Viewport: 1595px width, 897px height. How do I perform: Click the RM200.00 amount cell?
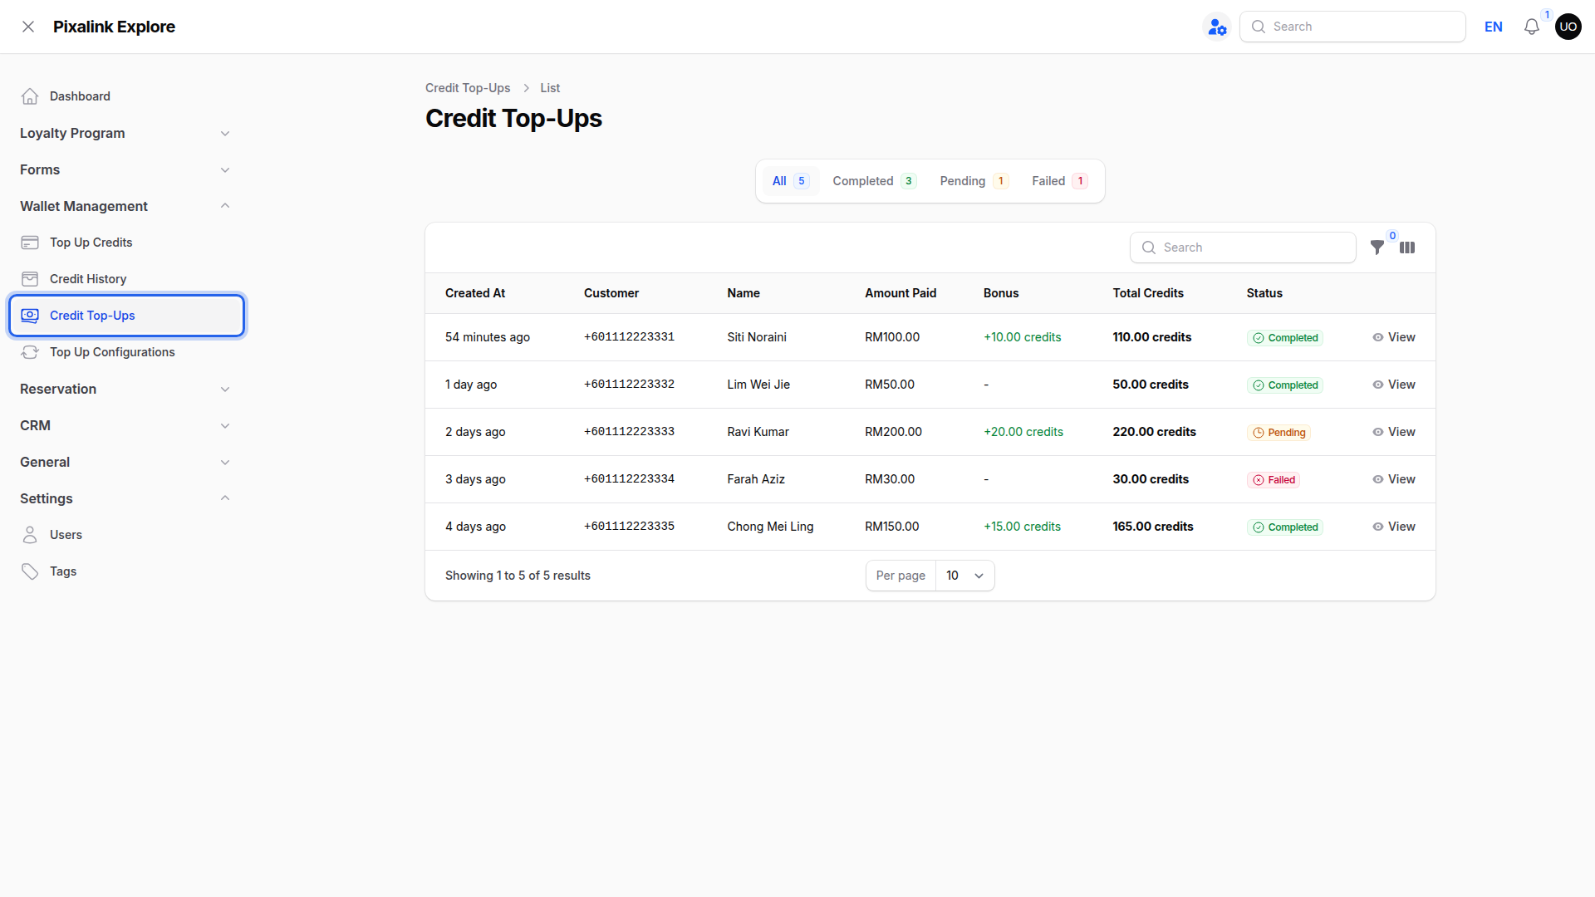tap(893, 432)
